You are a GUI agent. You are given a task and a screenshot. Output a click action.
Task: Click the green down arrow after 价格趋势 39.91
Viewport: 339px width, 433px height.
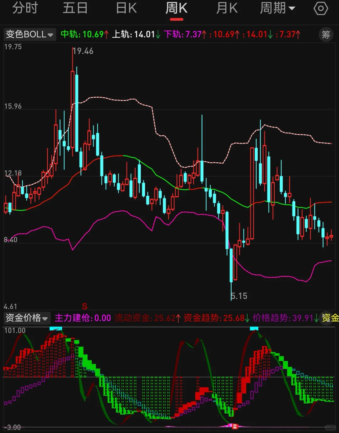click(x=316, y=318)
